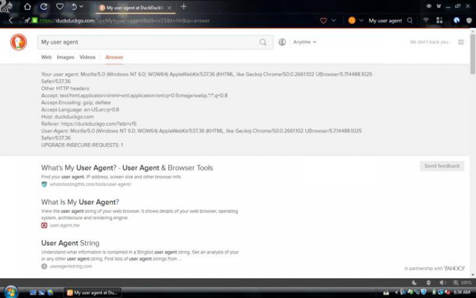Screen dimensions: 476x298
Task: Click the page vertical scrollbar thumb
Action: tap(473, 54)
